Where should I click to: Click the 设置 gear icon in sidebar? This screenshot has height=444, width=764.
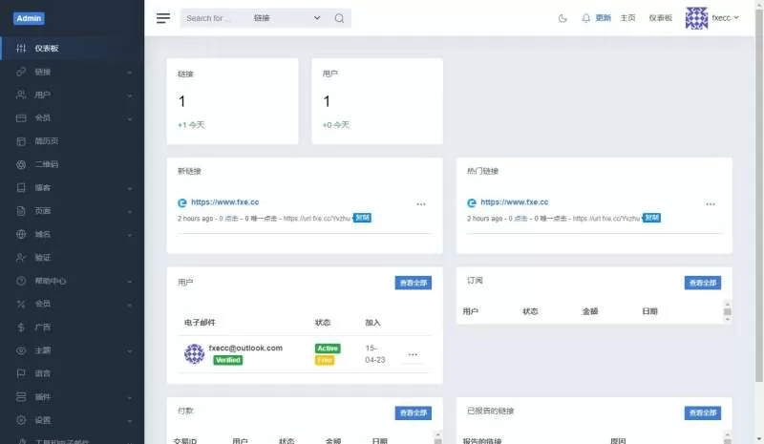[21, 420]
